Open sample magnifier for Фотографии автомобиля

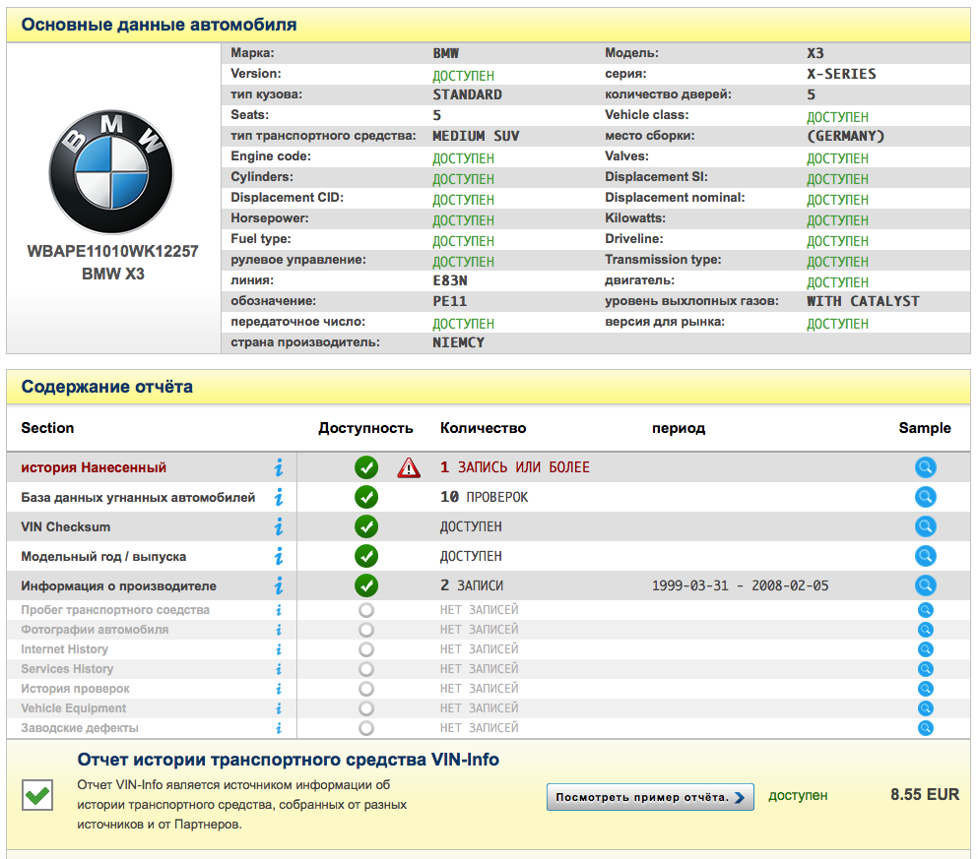[926, 630]
